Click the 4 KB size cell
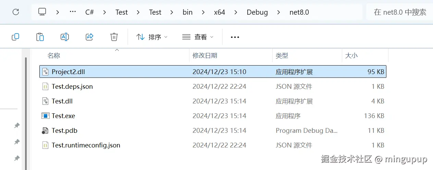Screen dimensions: 433x170 tap(378, 101)
